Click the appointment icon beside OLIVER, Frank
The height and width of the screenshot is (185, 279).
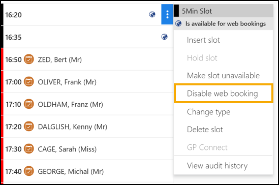29,82
